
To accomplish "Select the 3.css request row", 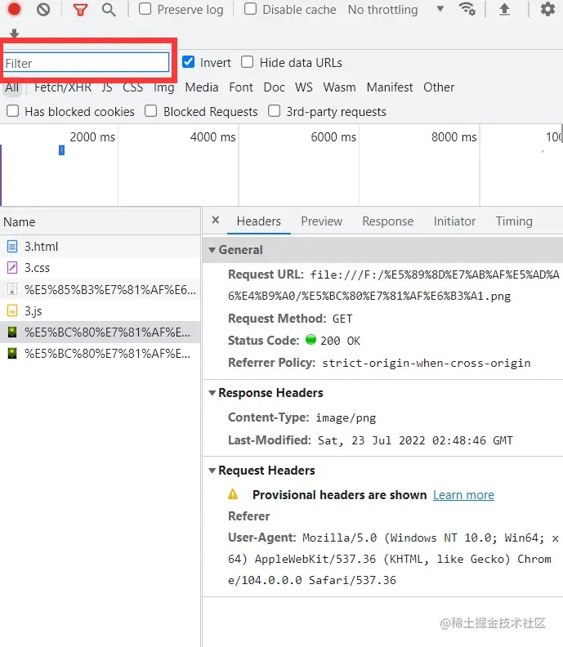I will pos(101,268).
